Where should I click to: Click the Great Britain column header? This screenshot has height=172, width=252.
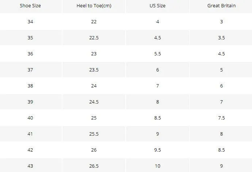pos(221,5)
